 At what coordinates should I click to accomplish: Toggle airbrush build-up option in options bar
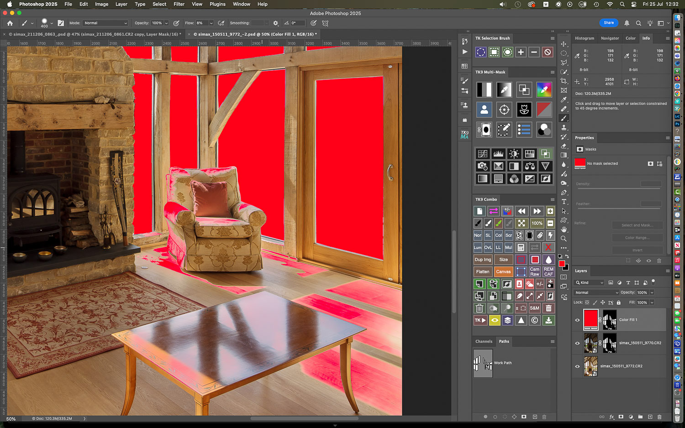tap(221, 23)
